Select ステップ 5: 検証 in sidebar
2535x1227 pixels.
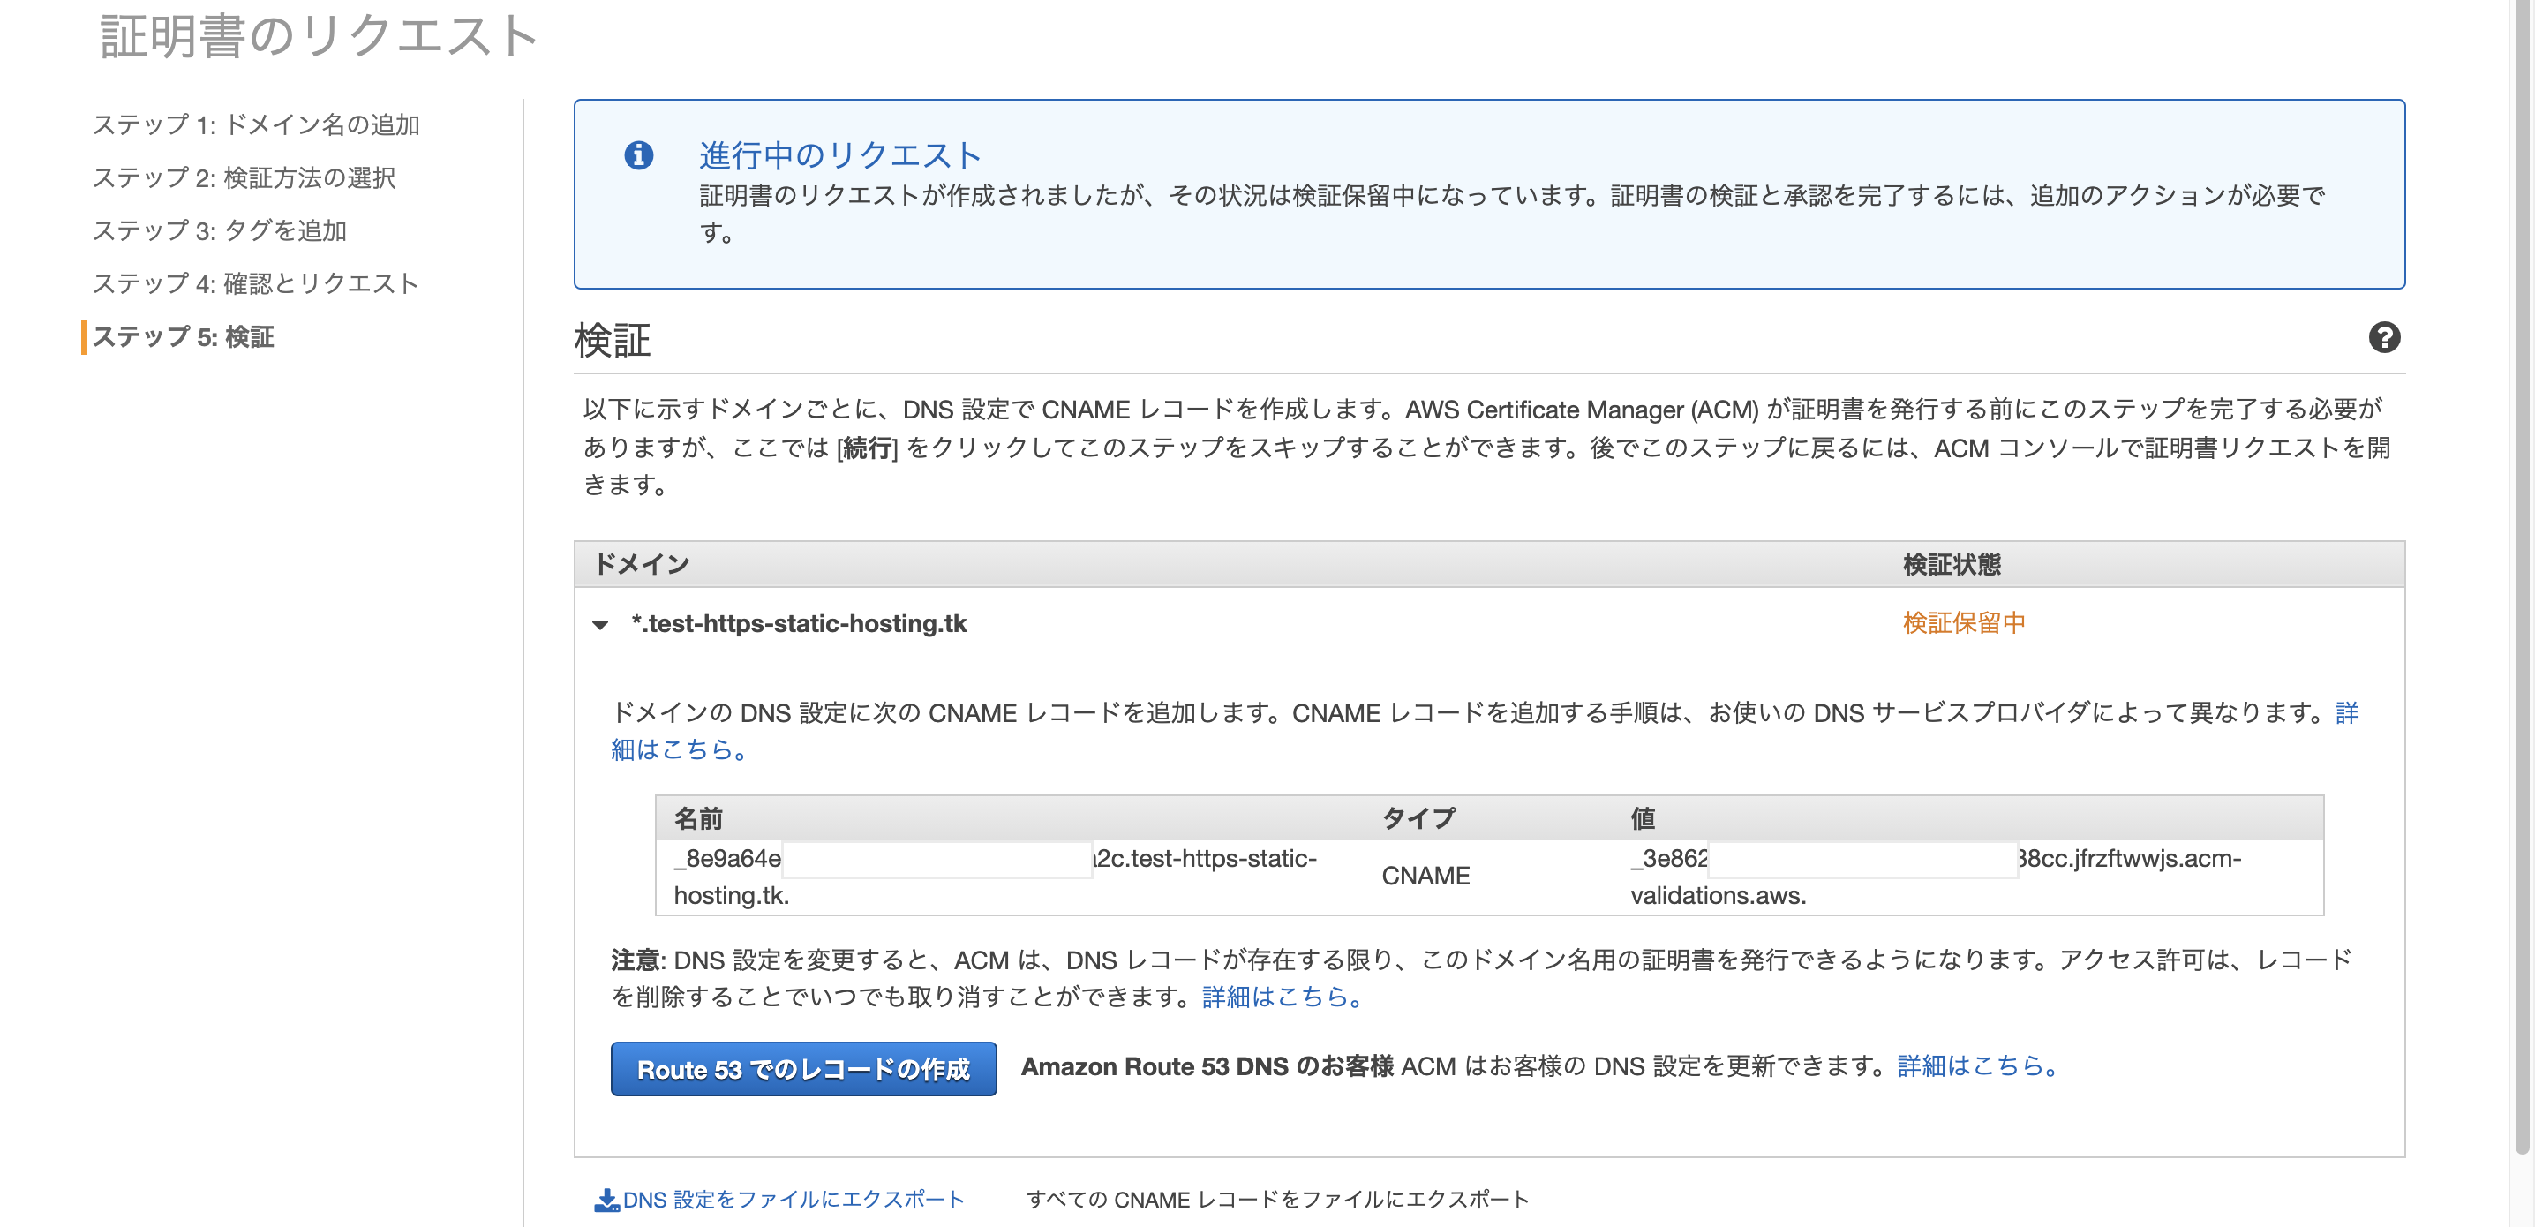(183, 337)
